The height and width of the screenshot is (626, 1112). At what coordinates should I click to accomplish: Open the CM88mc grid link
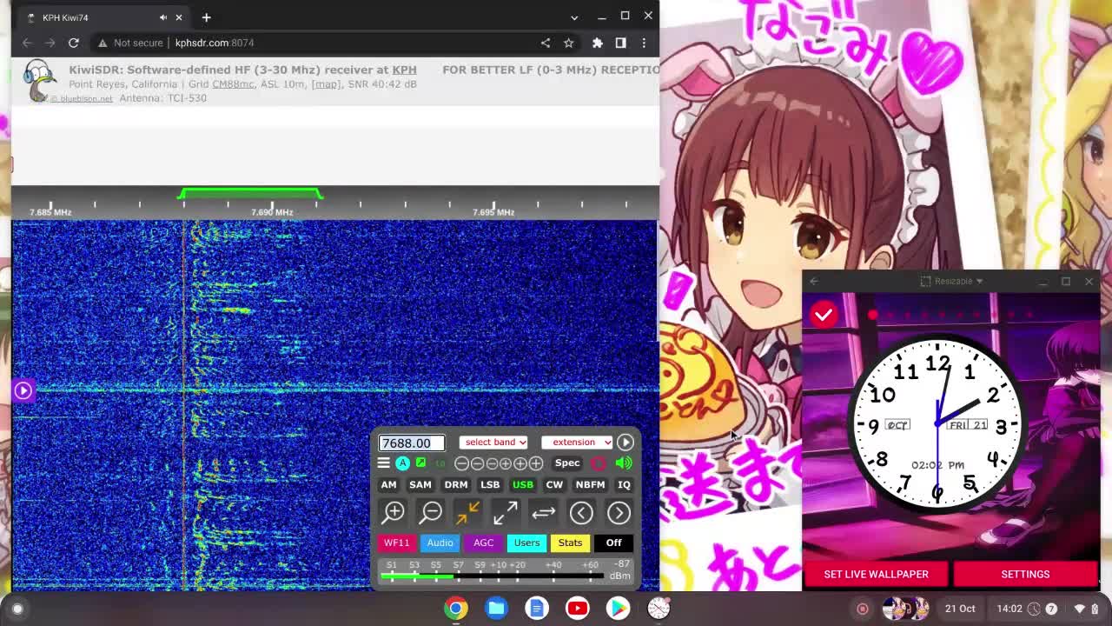click(233, 84)
